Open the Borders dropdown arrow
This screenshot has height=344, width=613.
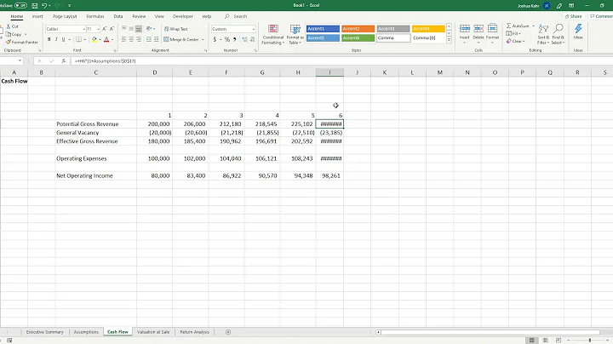point(84,39)
